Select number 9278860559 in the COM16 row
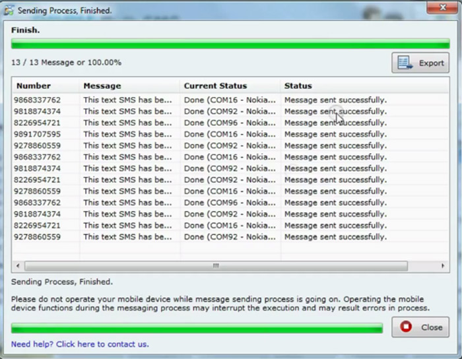This screenshot has height=359, width=462. (x=37, y=191)
